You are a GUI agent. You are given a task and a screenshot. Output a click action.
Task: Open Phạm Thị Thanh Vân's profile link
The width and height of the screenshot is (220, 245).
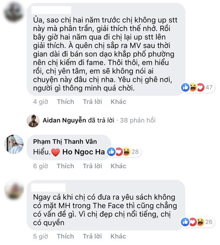coord(65,142)
